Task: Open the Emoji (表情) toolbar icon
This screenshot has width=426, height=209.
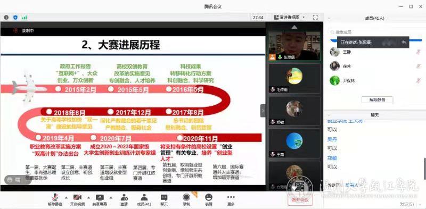Action: [x=209, y=200]
